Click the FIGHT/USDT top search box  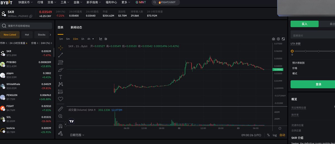click(x=166, y=2)
